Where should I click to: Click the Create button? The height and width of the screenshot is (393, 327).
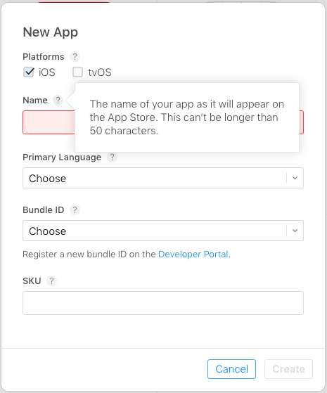point(288,369)
